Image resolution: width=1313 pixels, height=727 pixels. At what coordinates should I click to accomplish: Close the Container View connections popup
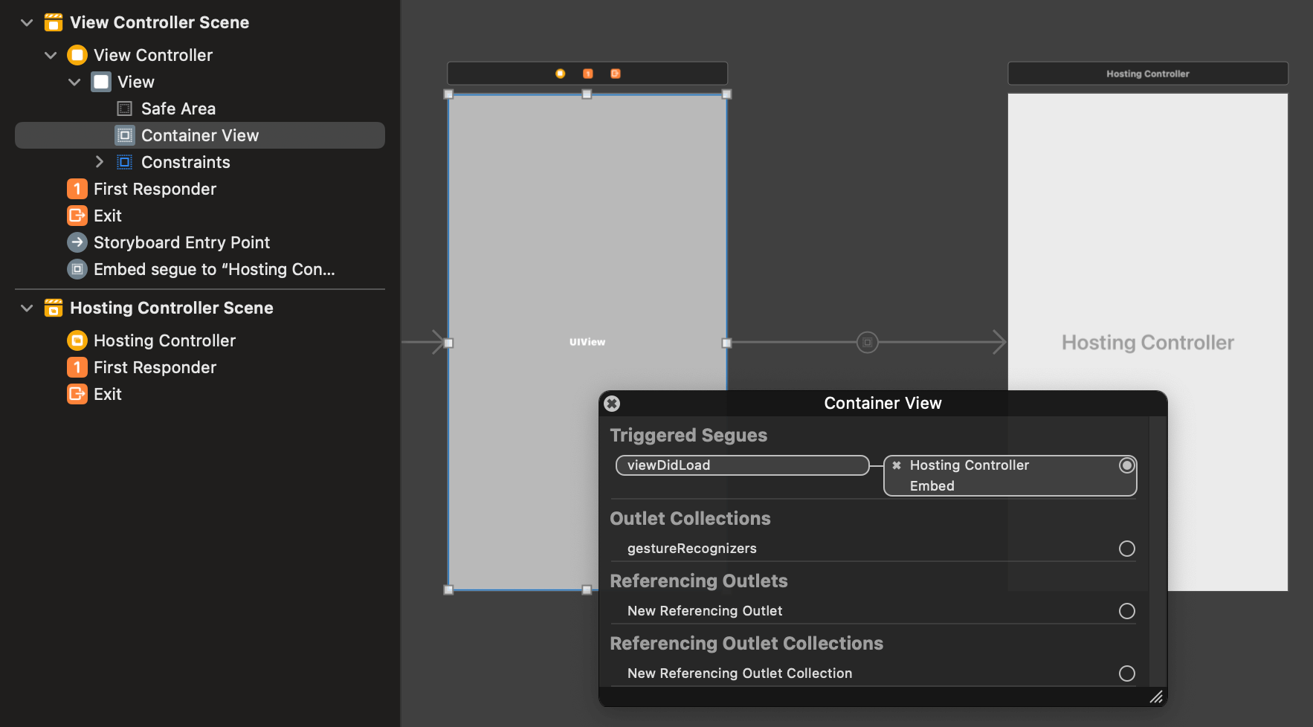pos(611,404)
